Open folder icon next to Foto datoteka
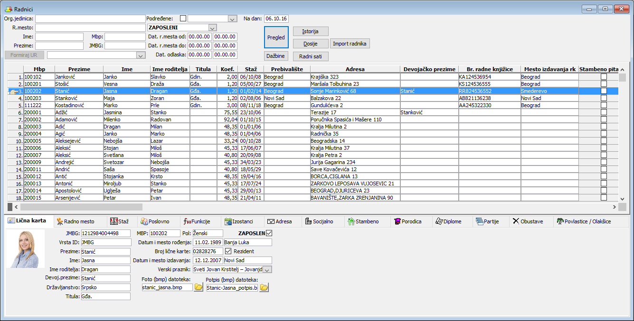The width and height of the screenshot is (634, 321). [199, 287]
